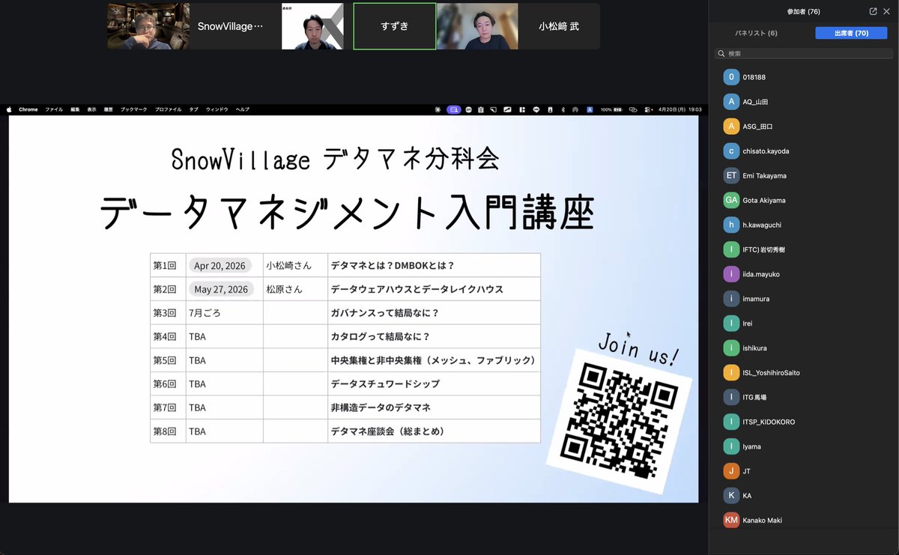
Task: Click the 検索 search field
Action: (803, 53)
